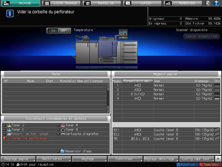Open the help question mark icon
Image resolution: width=222 pixels, height=167 pixels.
tap(216, 3)
